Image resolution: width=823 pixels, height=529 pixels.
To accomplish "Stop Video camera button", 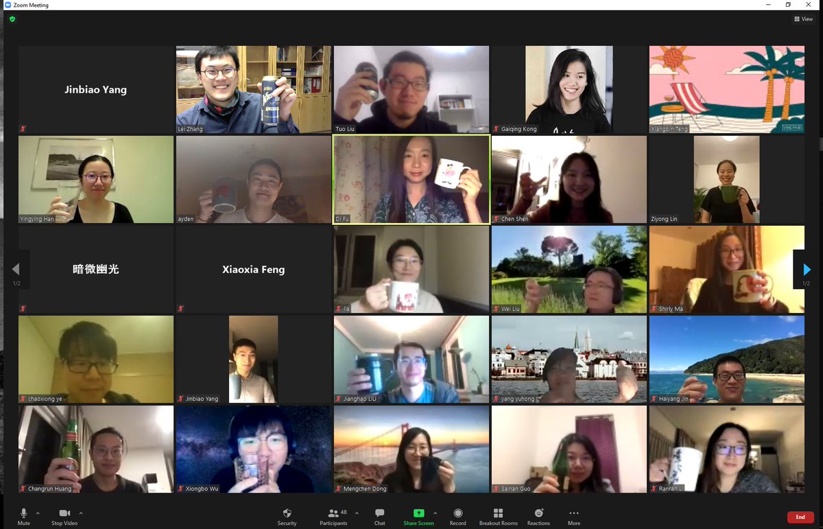I will click(64, 516).
